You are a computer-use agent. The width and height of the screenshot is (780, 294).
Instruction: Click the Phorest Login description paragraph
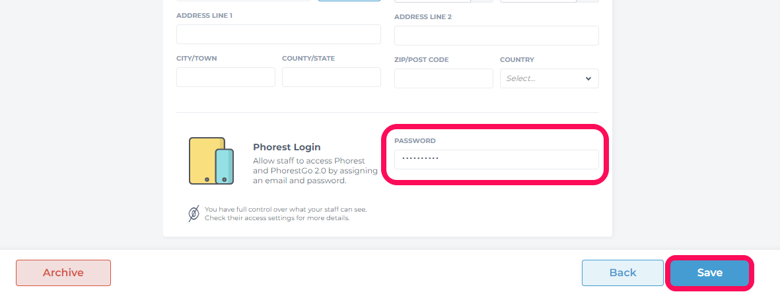316,171
